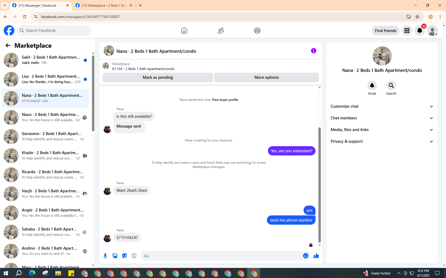This screenshot has width=446, height=278.
Task: Open the Sakil conversation
Action: pyautogui.click(x=45, y=60)
